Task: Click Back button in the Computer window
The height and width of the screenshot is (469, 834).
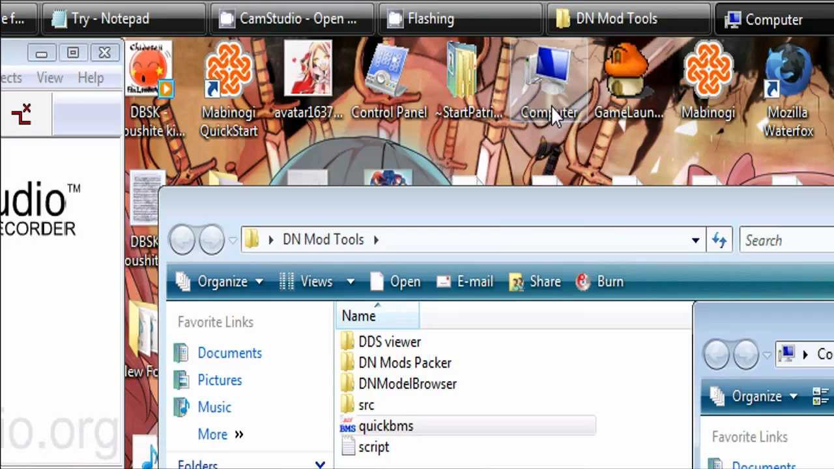Action: (x=717, y=354)
